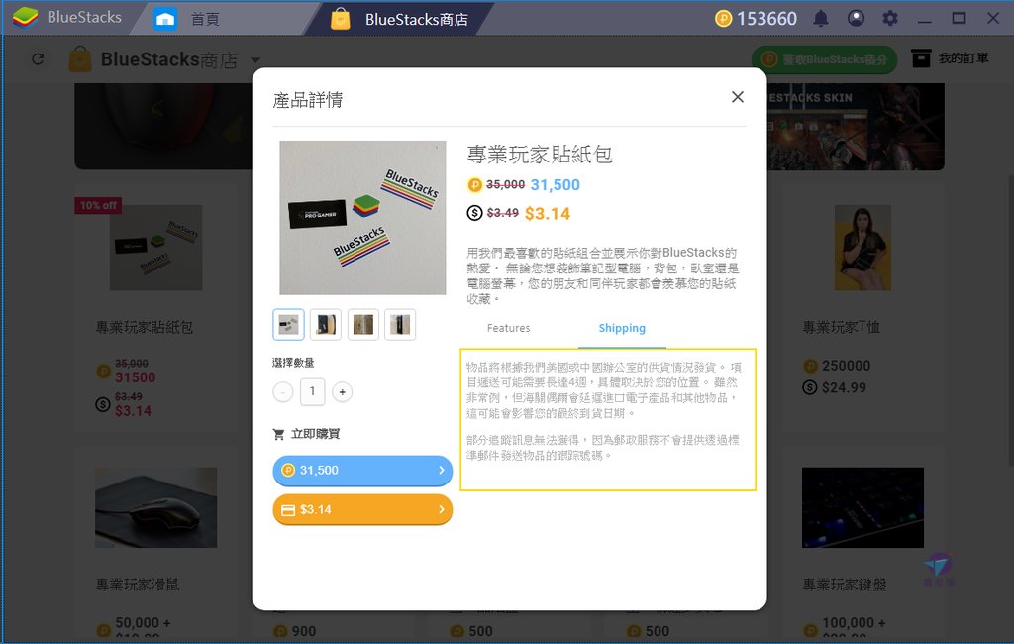Image resolution: width=1014 pixels, height=644 pixels.
Task: Expand the BlueStacks商店 dropdown arrow
Action: tap(255, 60)
